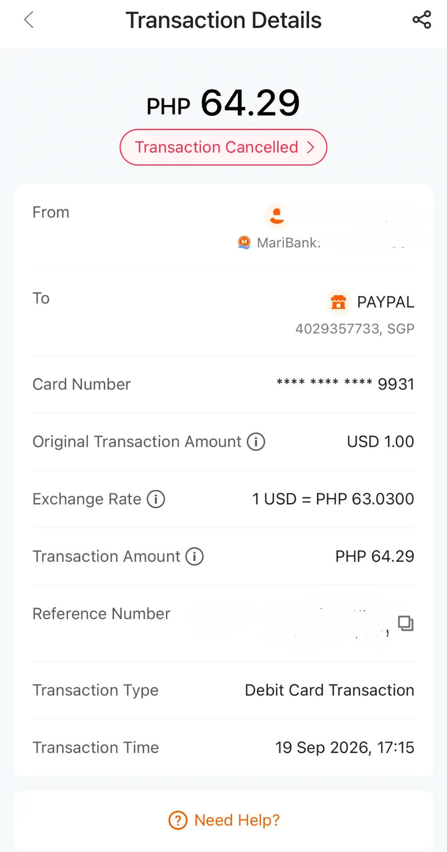
Task: Tap the Need Help? link
Action: (x=237, y=820)
